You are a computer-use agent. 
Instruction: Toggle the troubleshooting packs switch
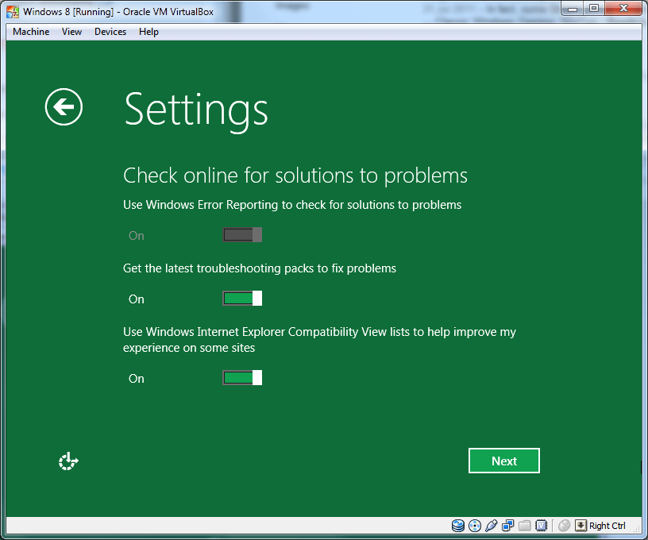[x=242, y=299]
